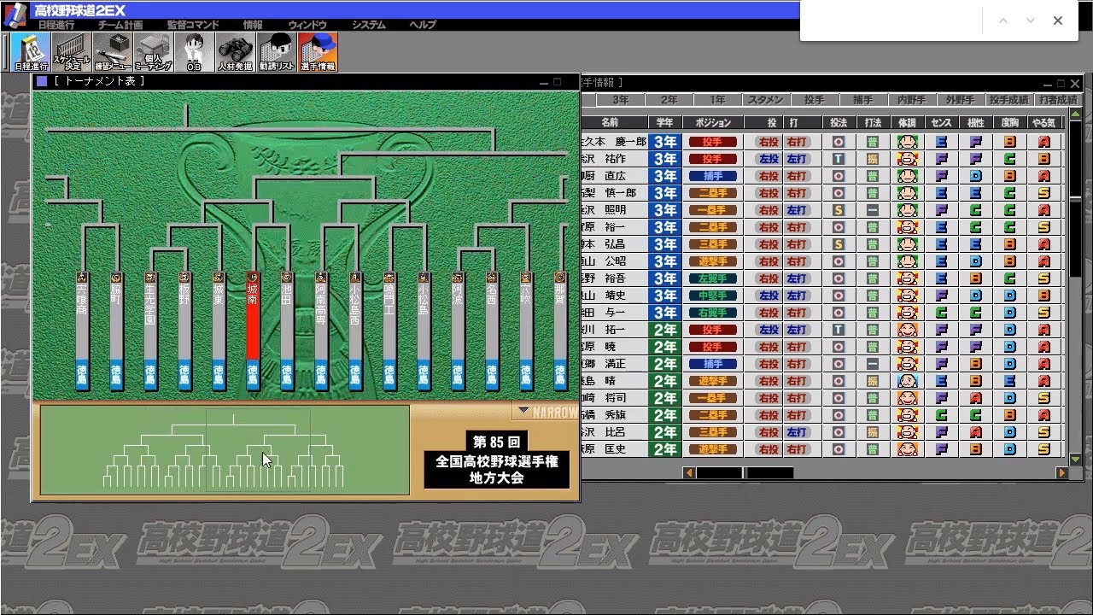Switch to the 内野手 filter tab
The height and width of the screenshot is (615, 1093).
click(912, 100)
